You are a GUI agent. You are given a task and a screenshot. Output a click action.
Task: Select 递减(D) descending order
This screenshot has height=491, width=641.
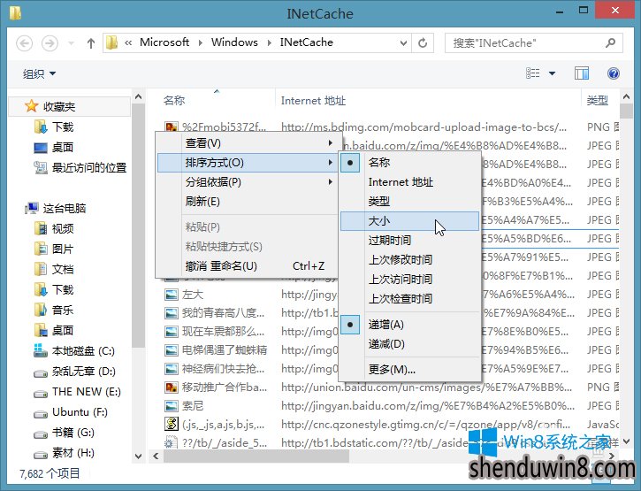point(409,343)
